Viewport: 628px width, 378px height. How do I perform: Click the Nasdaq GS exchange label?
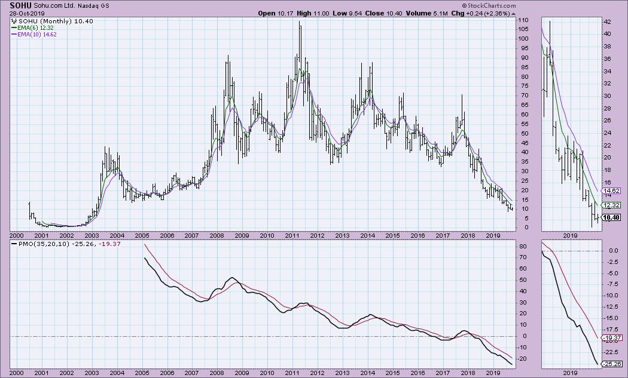(x=93, y=5)
